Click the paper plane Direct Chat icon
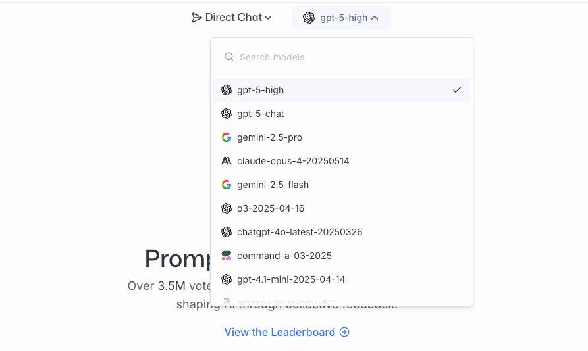This screenshot has height=351, width=588. (x=196, y=18)
